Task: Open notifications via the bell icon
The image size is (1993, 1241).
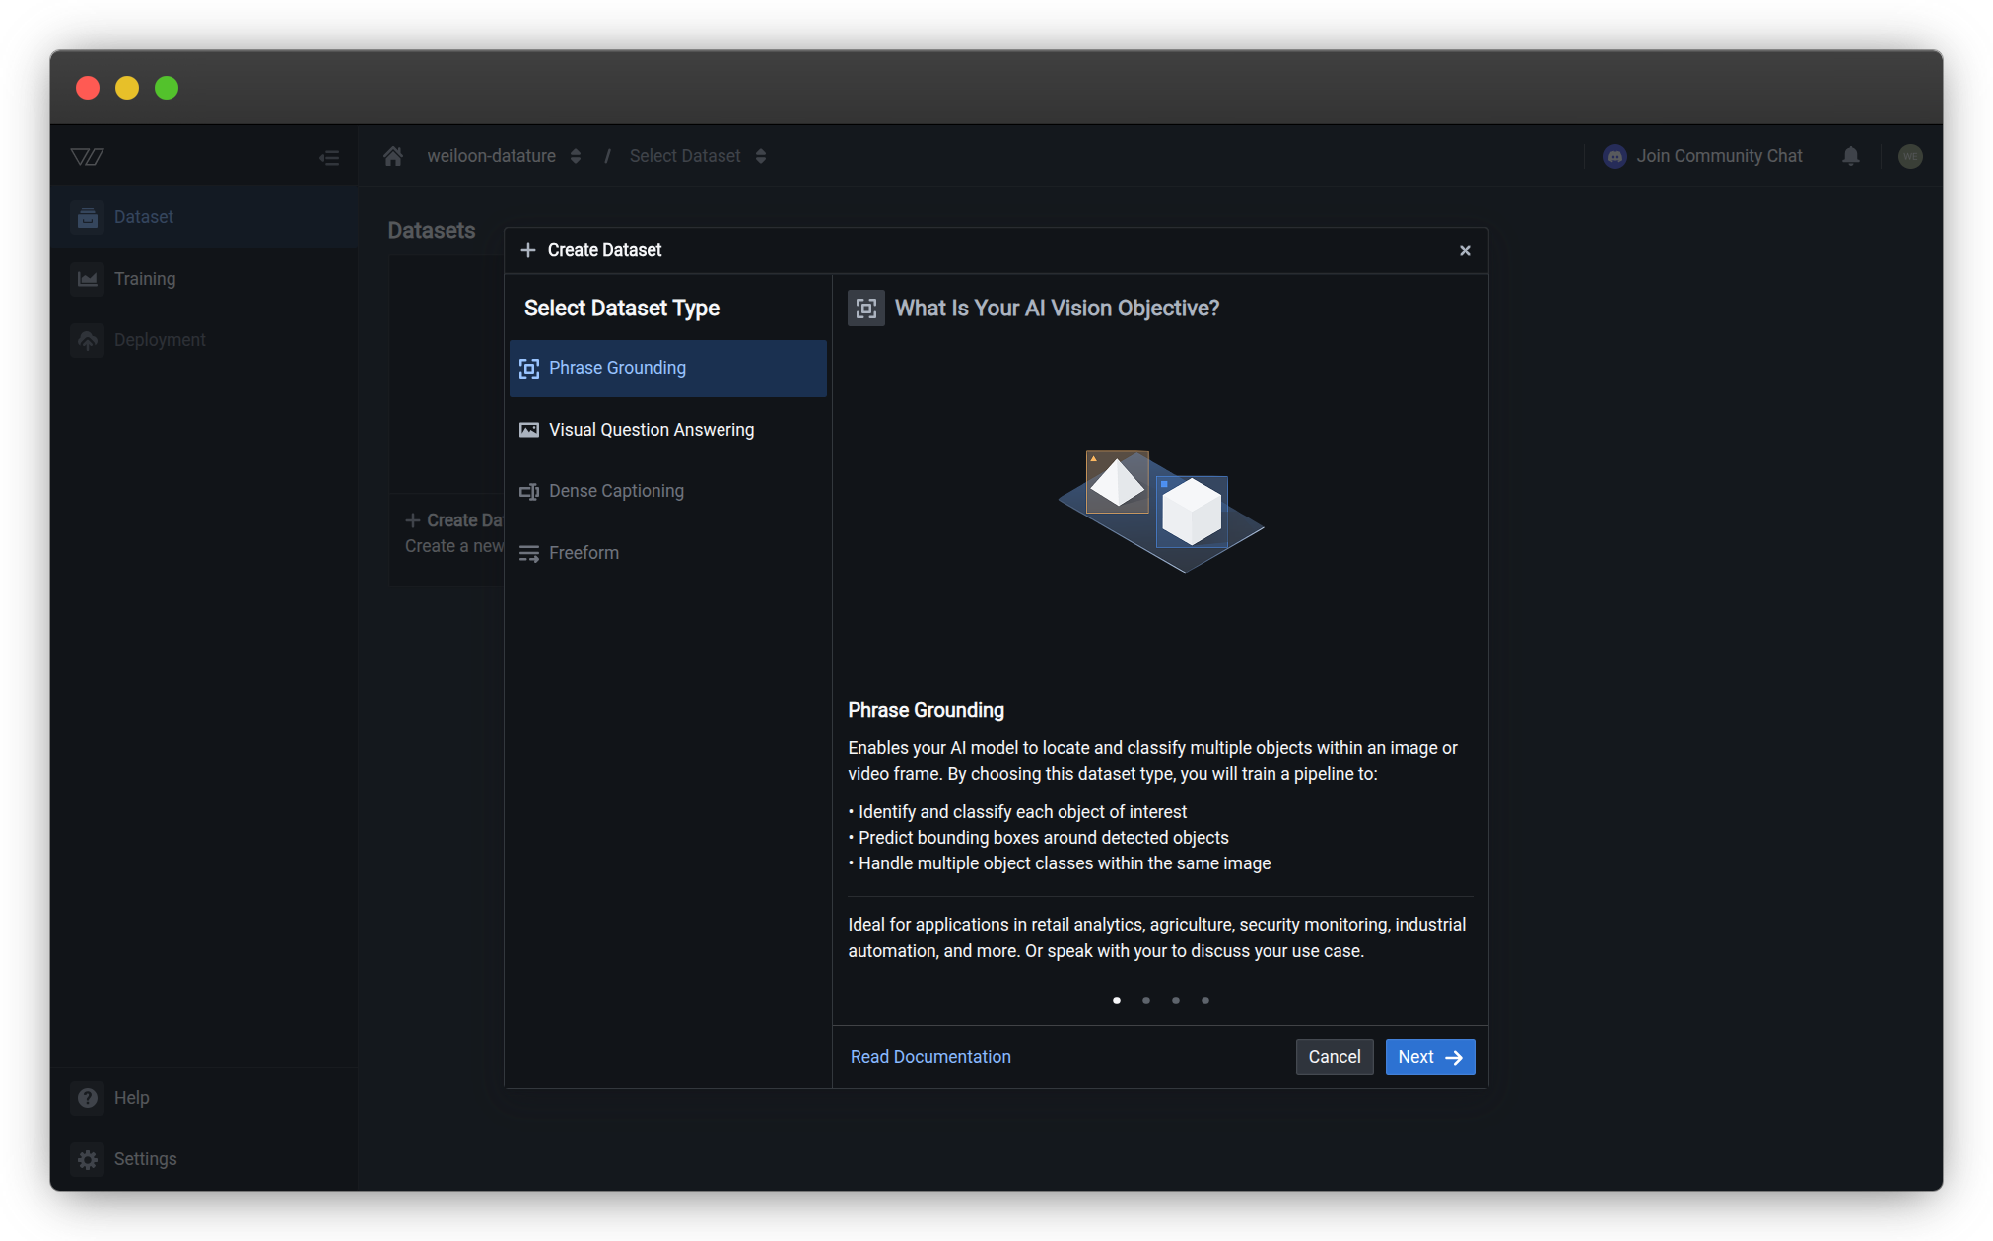Action: pyautogui.click(x=1850, y=155)
